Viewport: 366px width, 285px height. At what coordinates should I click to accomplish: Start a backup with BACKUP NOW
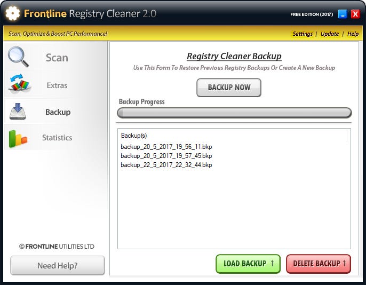pyautogui.click(x=229, y=88)
